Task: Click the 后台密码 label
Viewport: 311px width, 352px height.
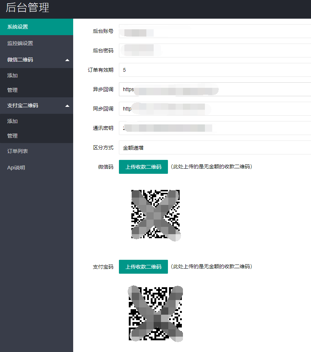Action: pyautogui.click(x=103, y=50)
